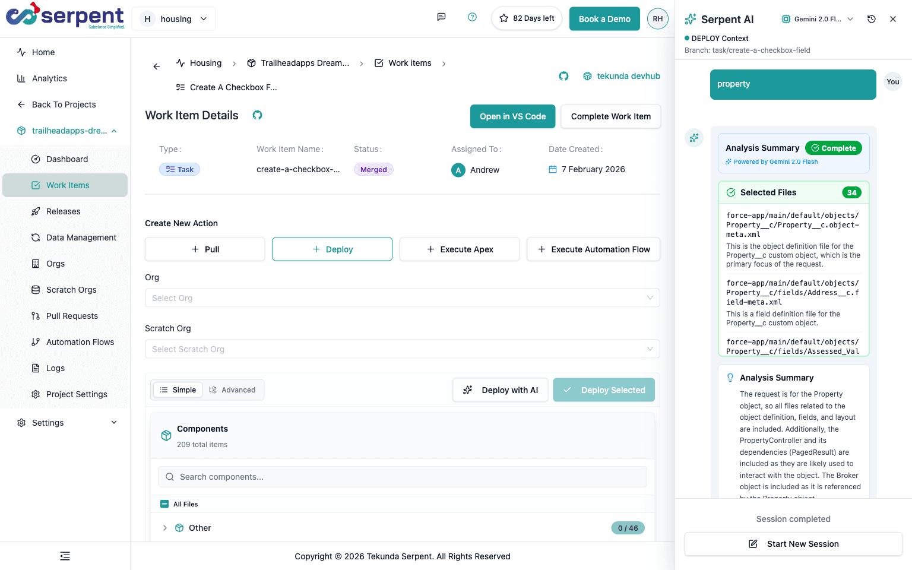This screenshot has width=912, height=570.
Task: Expand the Other components group
Action: 165,528
